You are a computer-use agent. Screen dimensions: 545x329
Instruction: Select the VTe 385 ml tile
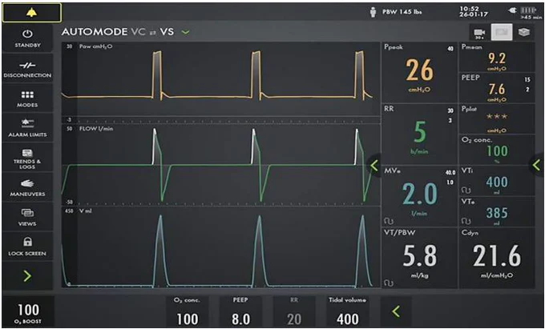coord(497,211)
